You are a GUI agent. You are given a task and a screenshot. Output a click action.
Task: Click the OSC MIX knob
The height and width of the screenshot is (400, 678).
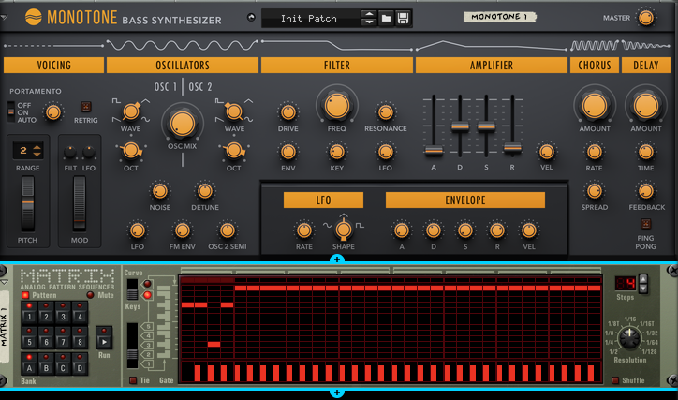pos(183,124)
